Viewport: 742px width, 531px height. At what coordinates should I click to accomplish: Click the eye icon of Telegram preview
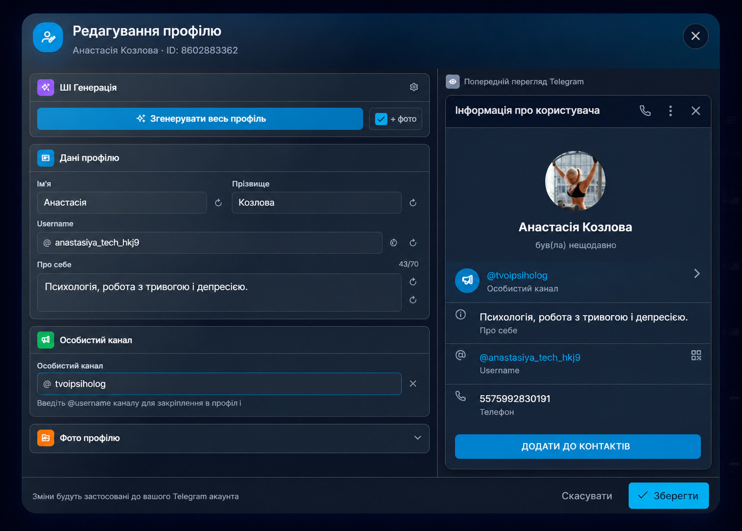click(452, 82)
